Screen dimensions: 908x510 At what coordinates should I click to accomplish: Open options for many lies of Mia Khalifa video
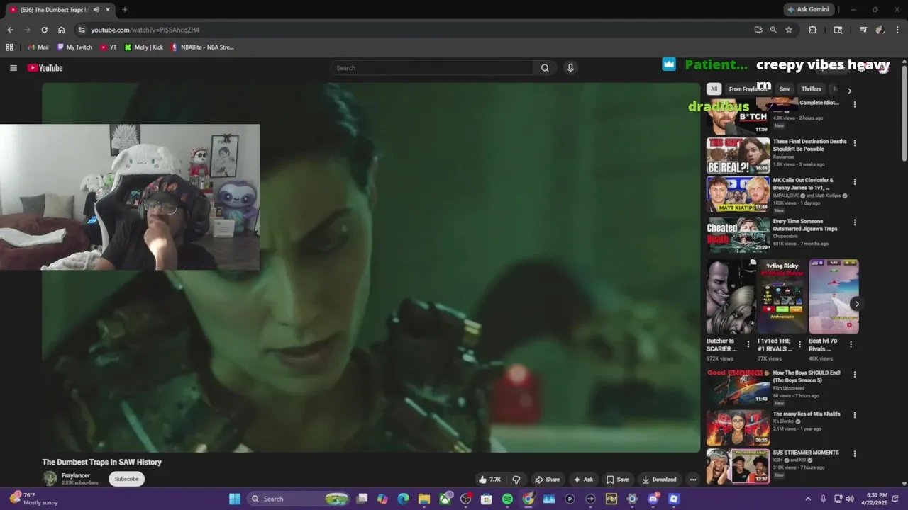pos(854,415)
